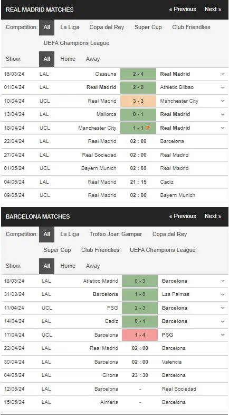Expand Mallorca vs Real Madrid row chevron
Image resolution: width=229 pixels, height=415 pixels.
click(223, 114)
